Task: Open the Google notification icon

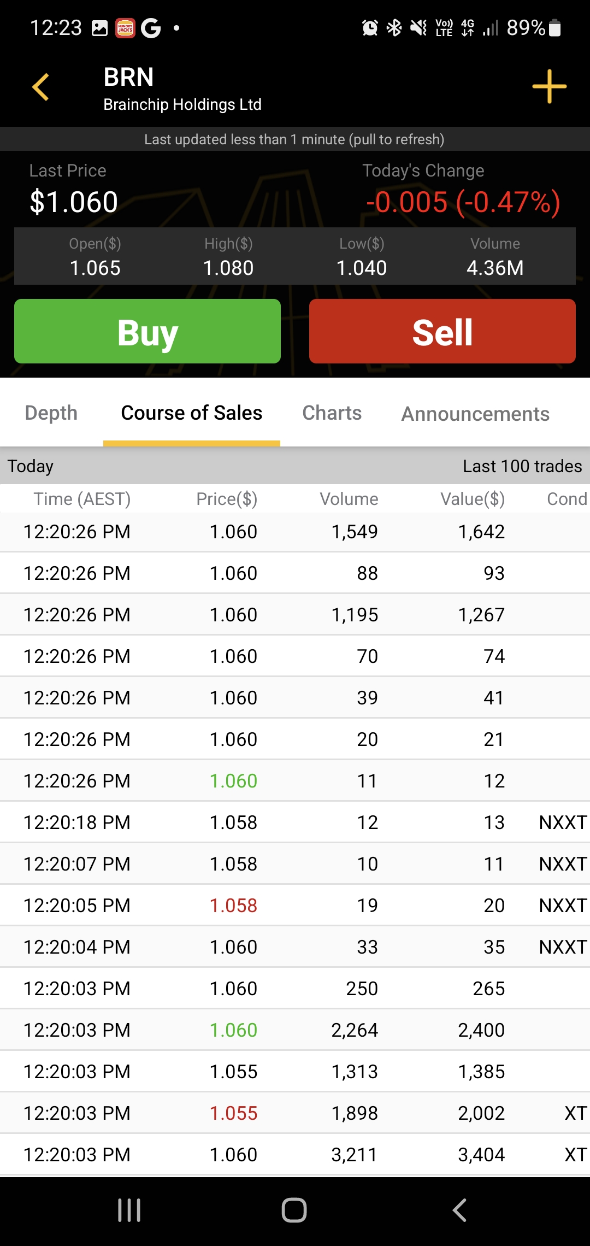Action: coord(151,28)
